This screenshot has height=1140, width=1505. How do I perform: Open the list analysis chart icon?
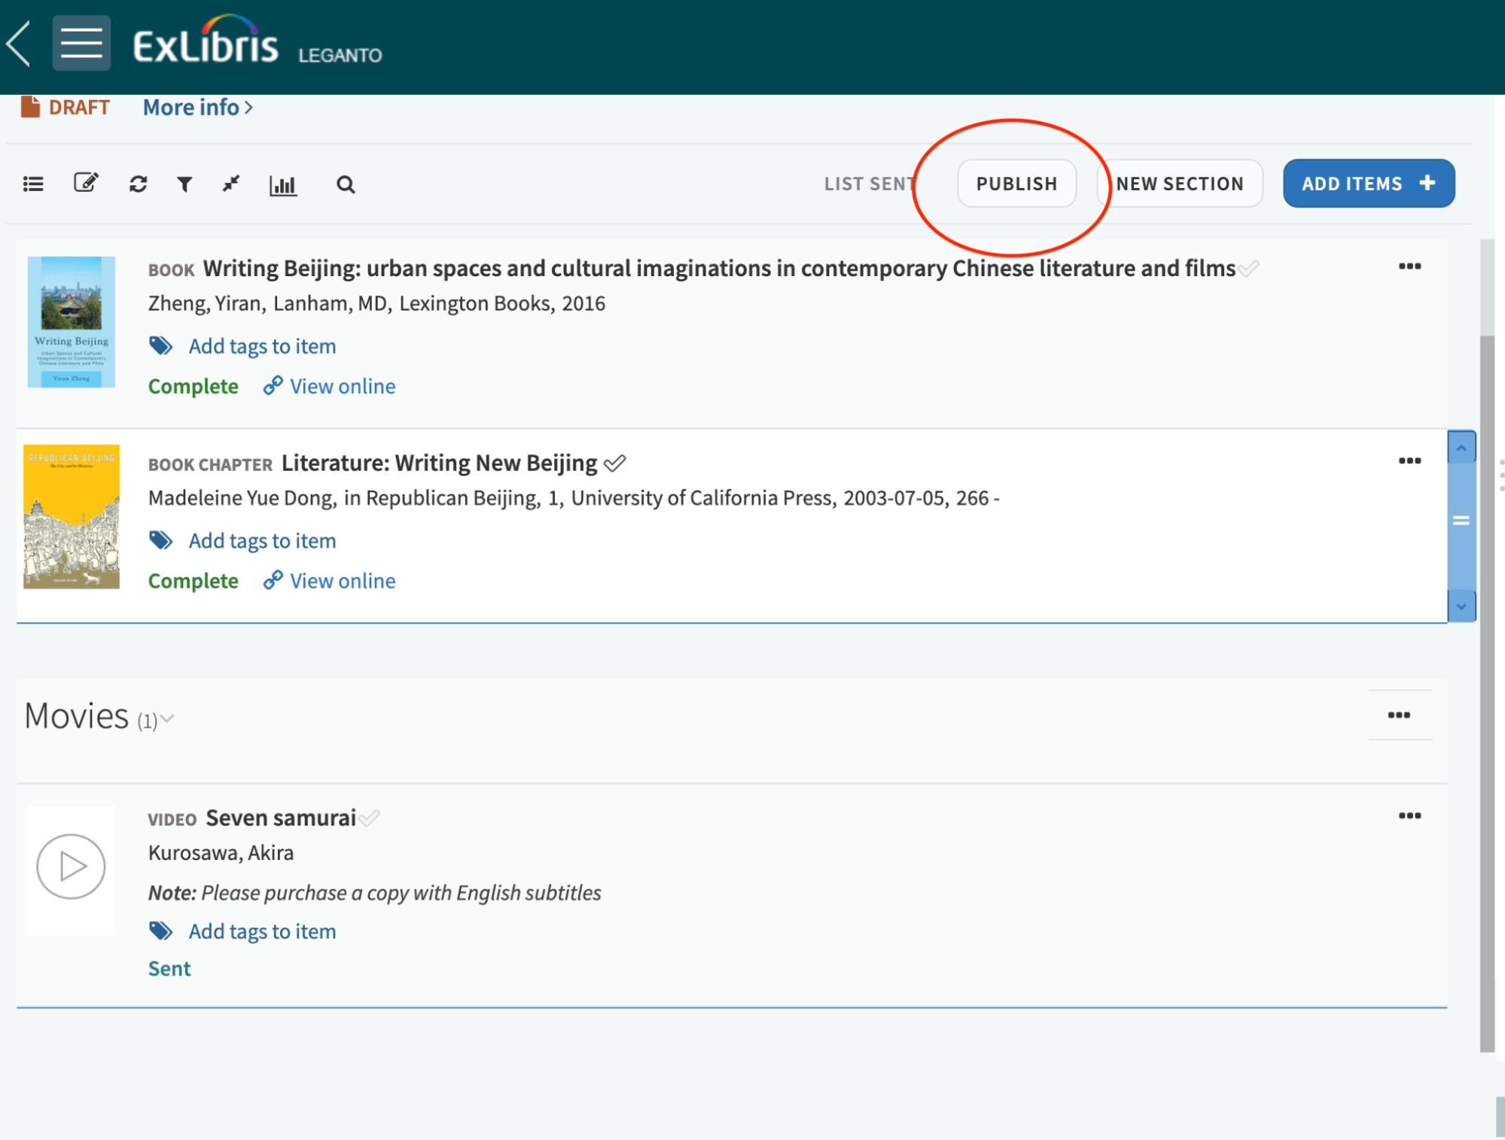pos(282,185)
